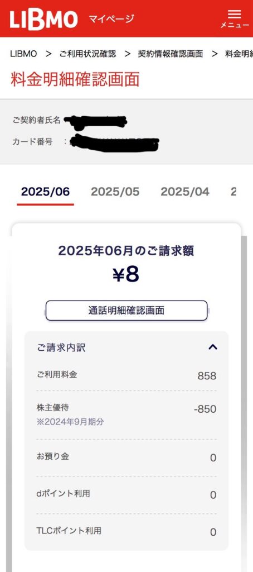The image size is (253, 572).
Task: Collapse the ご請求内訳 chevron
Action: coord(212,347)
